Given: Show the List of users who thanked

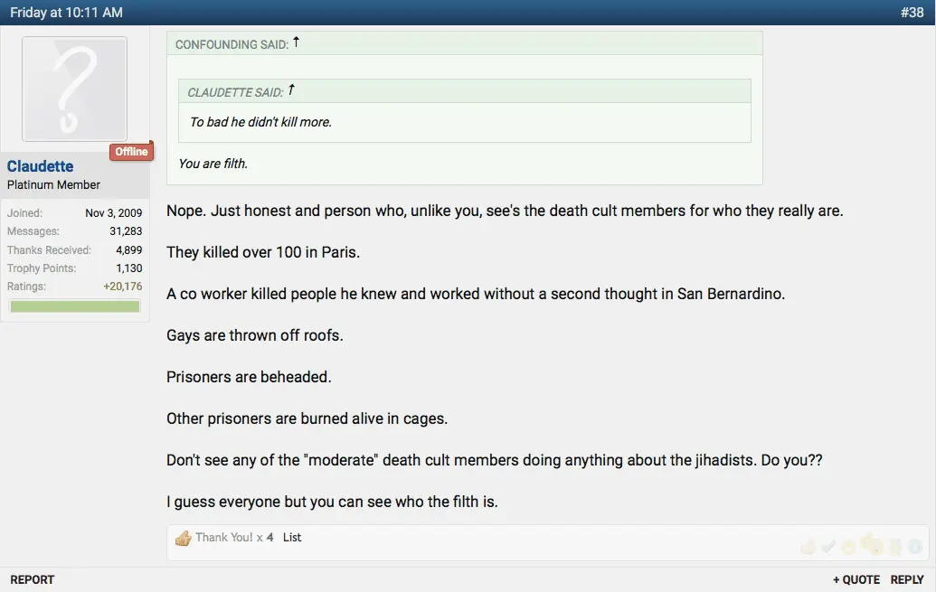Looking at the screenshot, I should tap(292, 538).
